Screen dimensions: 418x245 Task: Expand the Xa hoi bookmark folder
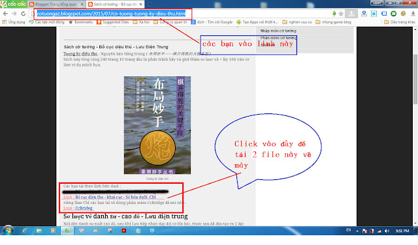(x=141, y=22)
